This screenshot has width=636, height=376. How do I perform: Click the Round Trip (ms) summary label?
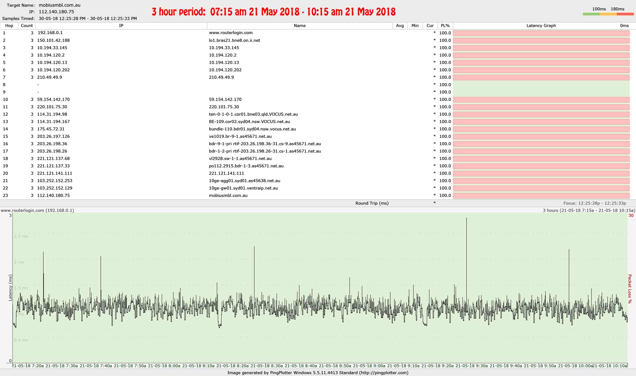[x=372, y=203]
